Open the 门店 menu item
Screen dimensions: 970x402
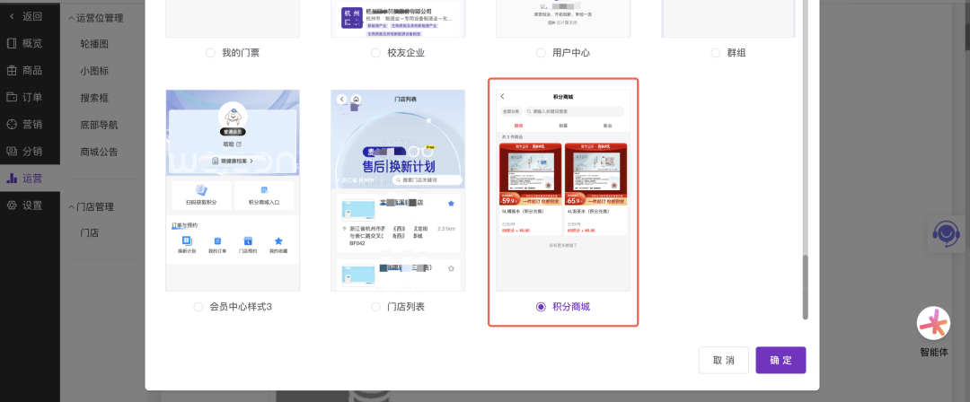90,233
